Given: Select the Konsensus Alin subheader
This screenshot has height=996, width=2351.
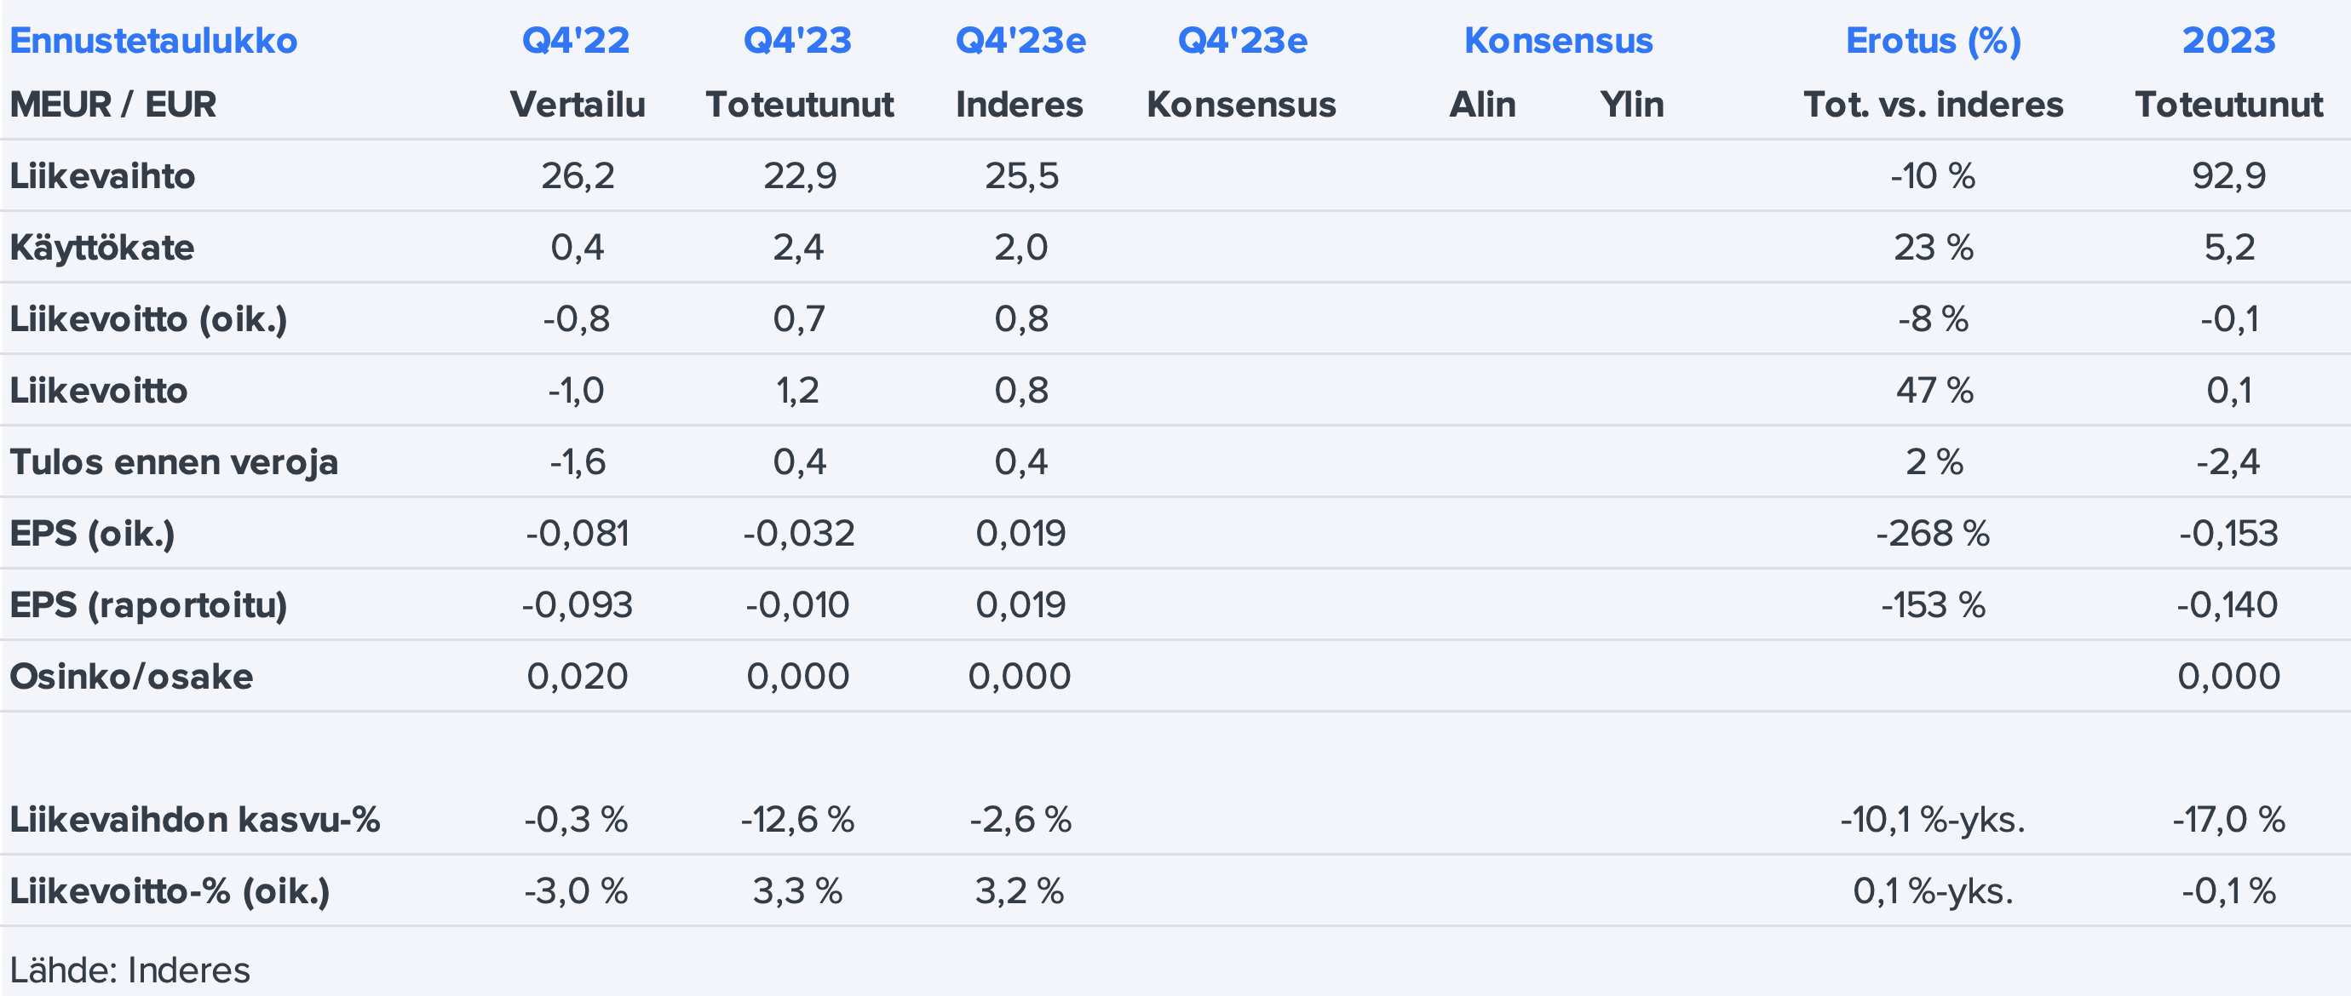Looking at the screenshot, I should point(1482,105).
